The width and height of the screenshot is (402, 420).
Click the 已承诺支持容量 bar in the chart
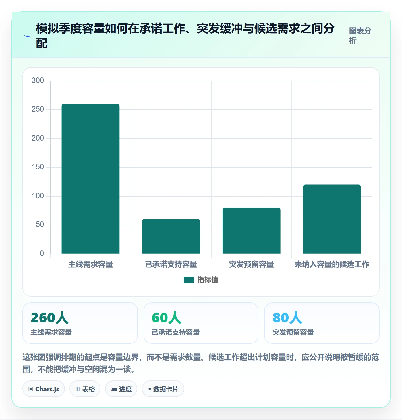point(171,236)
